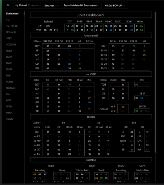Viewport: 164px width, 185px height.
Task: Click the PFR label under Reload
Action: pos(56,30)
